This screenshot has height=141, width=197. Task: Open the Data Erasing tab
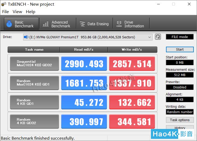pos(94,24)
